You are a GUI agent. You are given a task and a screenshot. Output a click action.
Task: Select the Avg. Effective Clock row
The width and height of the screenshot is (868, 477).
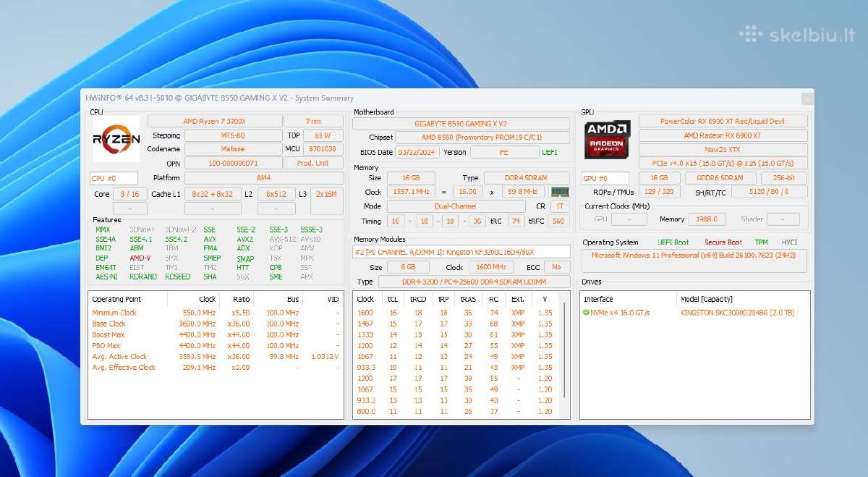pos(216,367)
